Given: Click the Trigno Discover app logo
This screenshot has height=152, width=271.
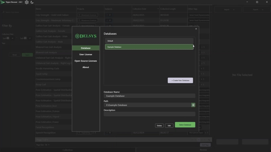Looking at the screenshot, I should 3,2.
